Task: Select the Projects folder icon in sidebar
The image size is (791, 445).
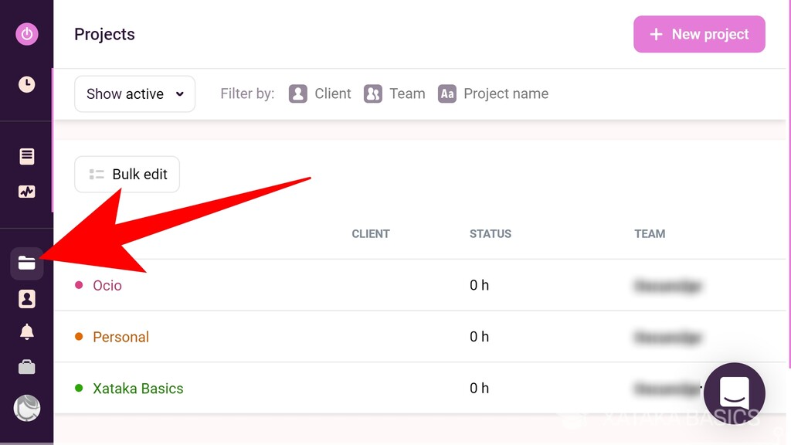Action: click(27, 263)
